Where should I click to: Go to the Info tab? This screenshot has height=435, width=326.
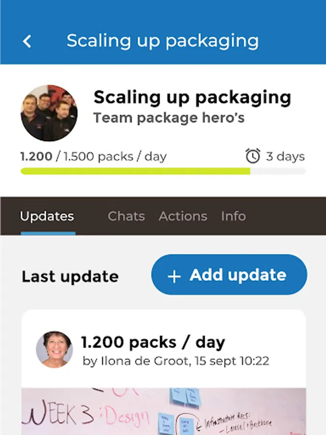point(233,216)
